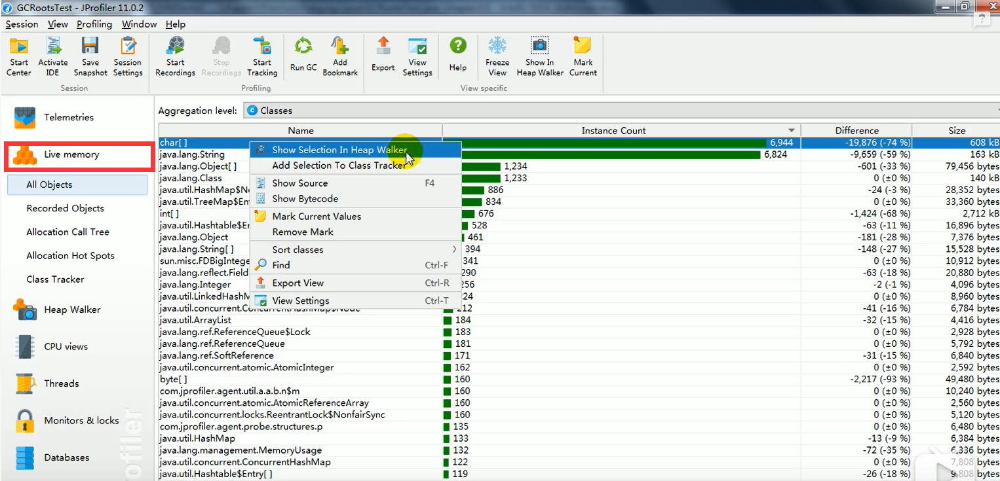Click Show In Heap Walker toolbar icon
The height and width of the screenshot is (481, 1000).
pyautogui.click(x=540, y=56)
